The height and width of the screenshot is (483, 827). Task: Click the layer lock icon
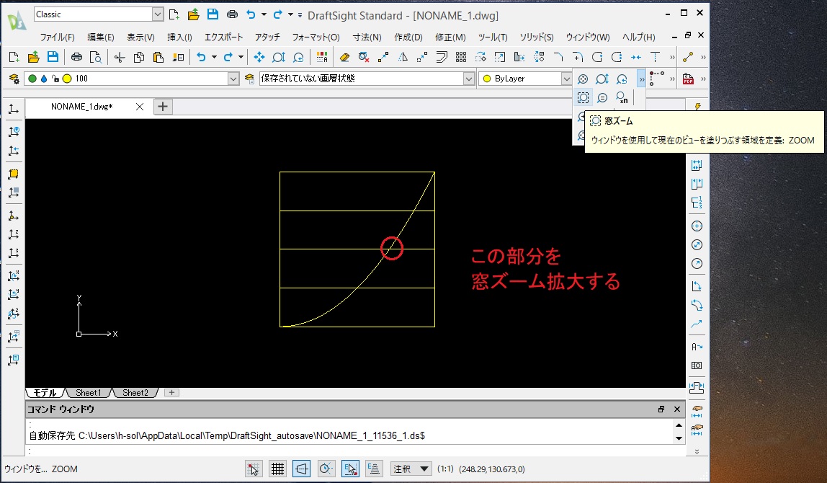click(55, 79)
